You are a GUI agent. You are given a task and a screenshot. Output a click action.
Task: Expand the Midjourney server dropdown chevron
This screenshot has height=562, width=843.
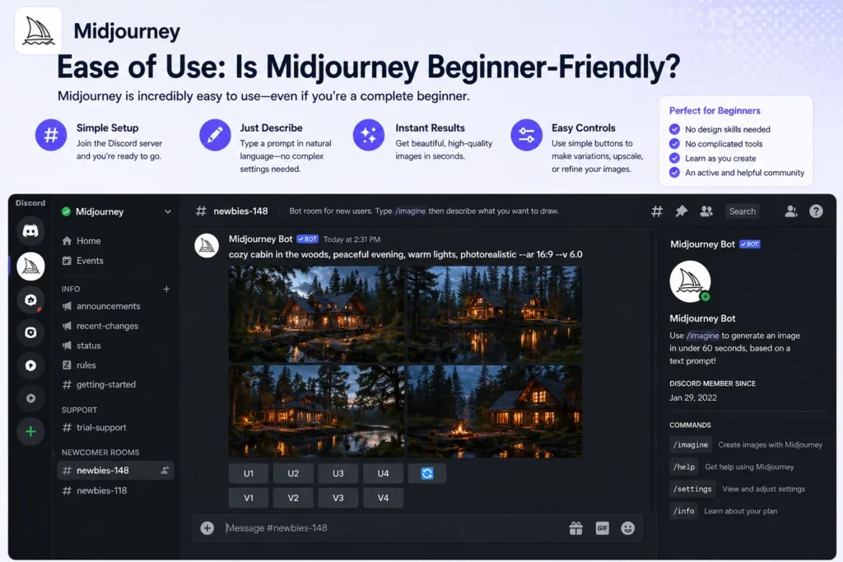(x=168, y=211)
